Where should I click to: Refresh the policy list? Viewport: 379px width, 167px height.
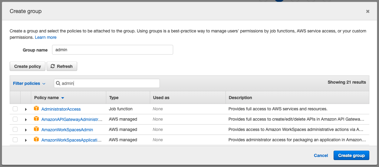click(x=62, y=66)
